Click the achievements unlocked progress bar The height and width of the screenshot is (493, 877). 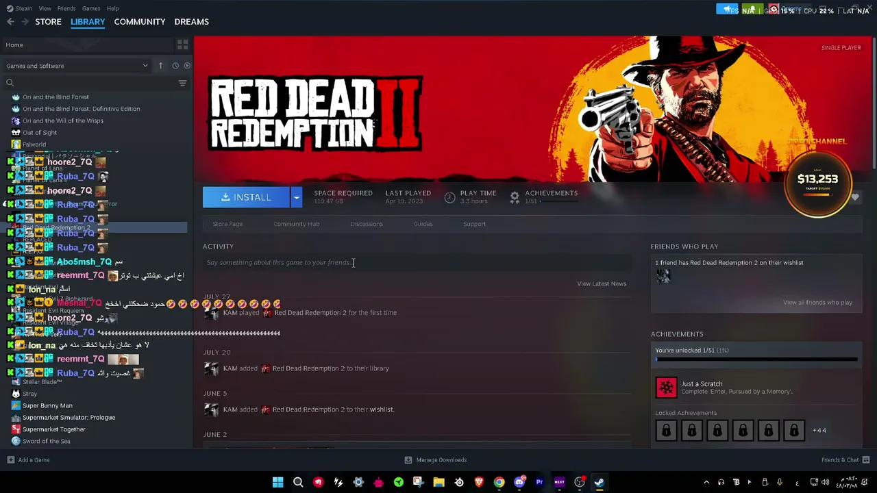point(756,359)
